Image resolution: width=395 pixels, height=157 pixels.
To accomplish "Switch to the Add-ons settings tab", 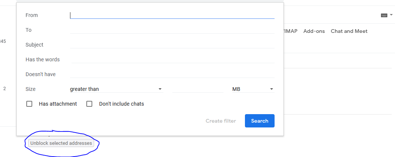I will (314, 31).
